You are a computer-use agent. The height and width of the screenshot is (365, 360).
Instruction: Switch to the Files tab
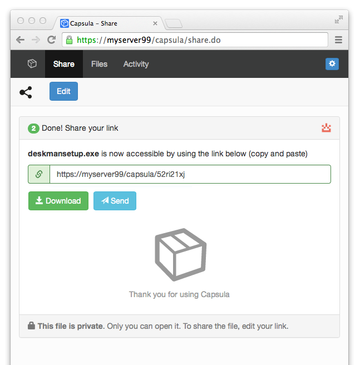tap(99, 64)
